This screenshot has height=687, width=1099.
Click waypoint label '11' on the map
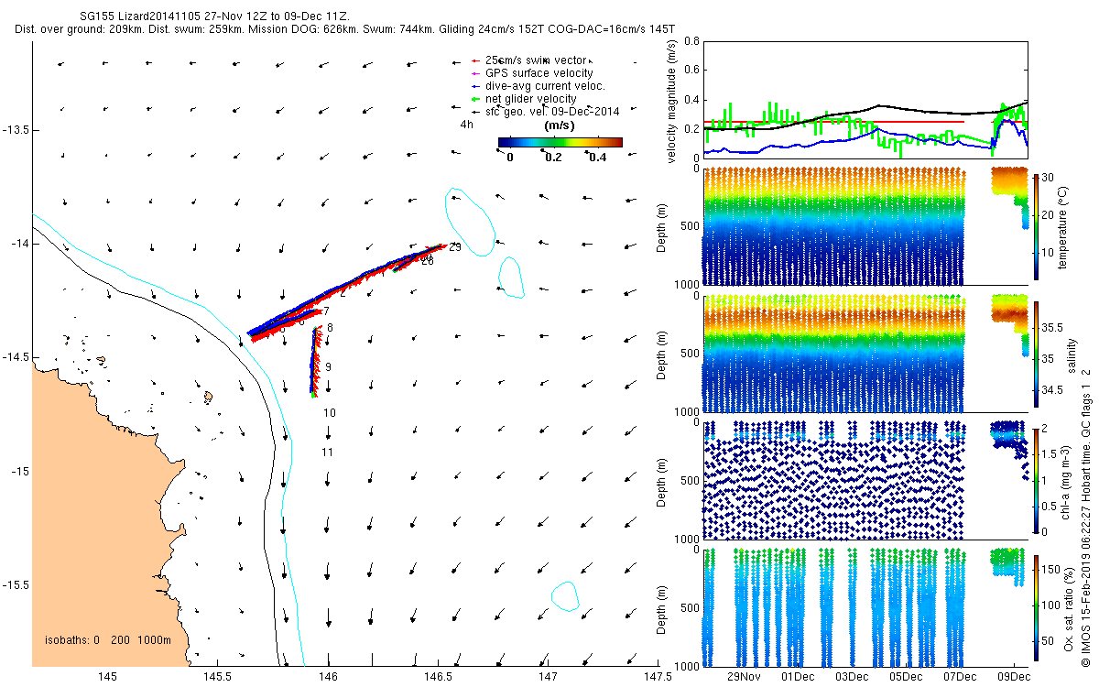click(327, 453)
